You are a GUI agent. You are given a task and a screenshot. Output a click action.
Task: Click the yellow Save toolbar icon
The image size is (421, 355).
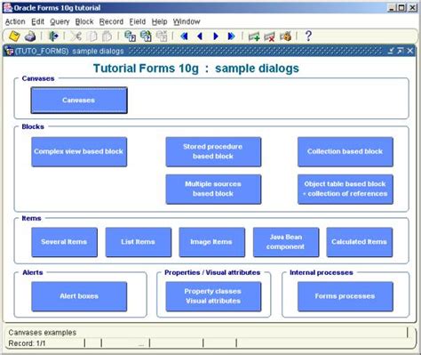[x=14, y=36]
